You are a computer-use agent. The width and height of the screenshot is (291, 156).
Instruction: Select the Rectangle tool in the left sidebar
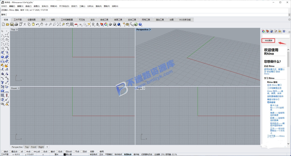tap(7, 44)
